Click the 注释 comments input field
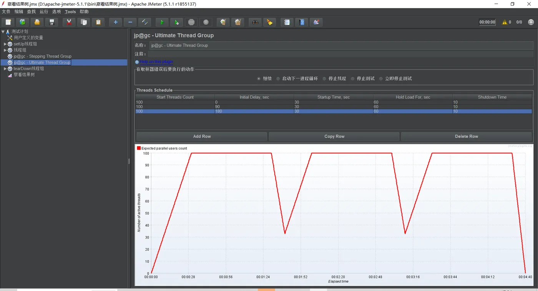 click(x=341, y=54)
